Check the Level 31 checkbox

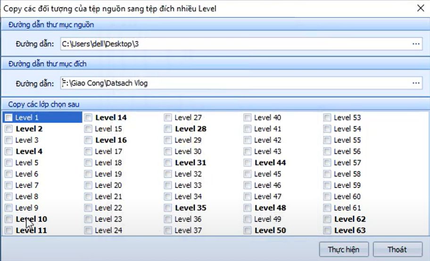[168, 162]
